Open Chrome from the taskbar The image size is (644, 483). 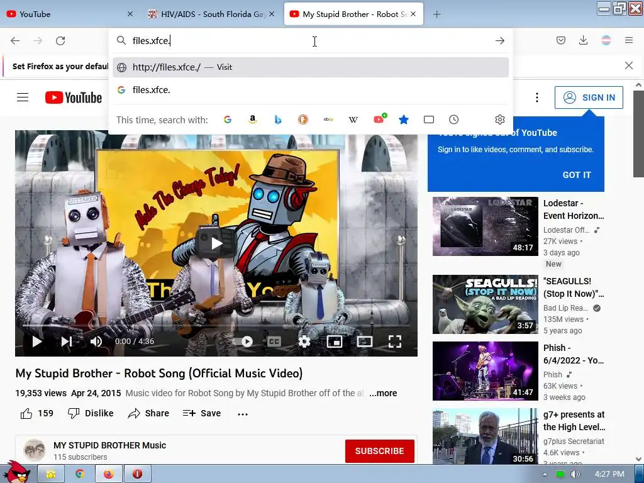point(80,474)
